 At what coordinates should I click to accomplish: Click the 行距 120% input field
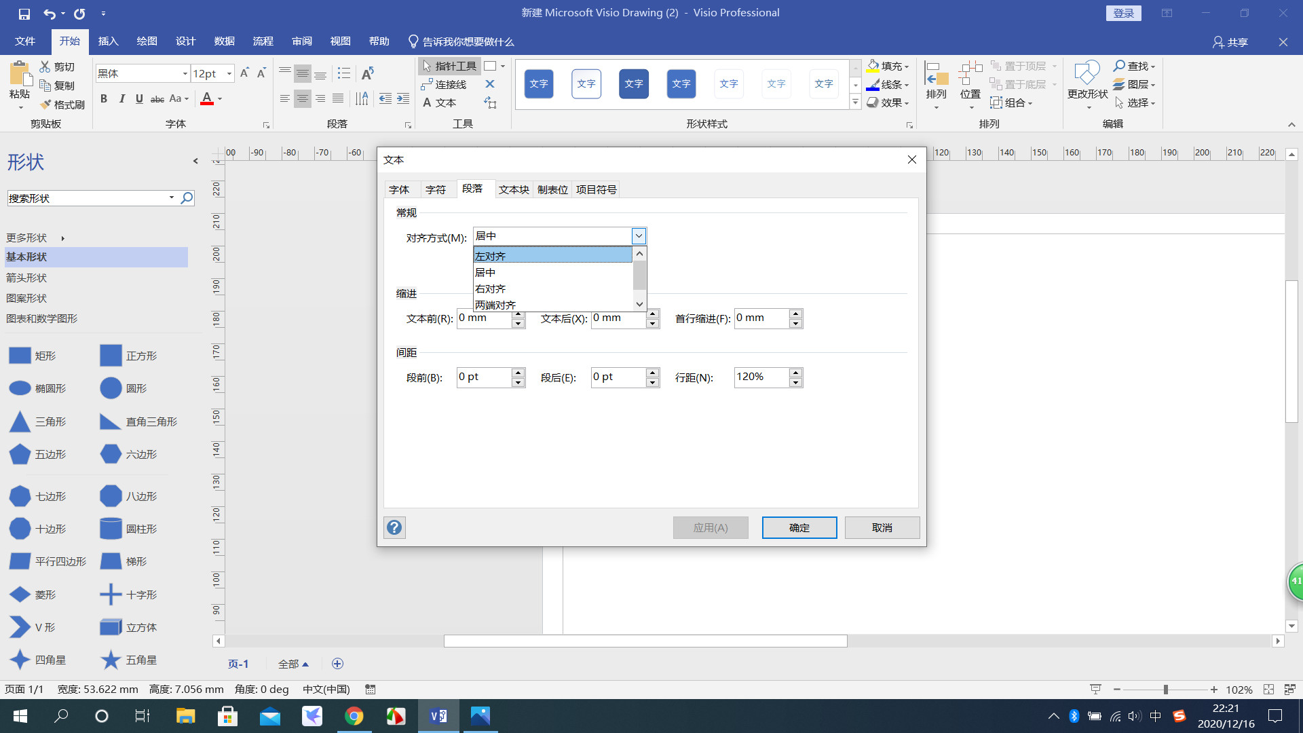(761, 377)
